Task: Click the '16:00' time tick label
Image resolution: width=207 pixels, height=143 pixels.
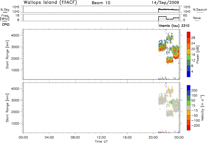Action: coord(127,138)
